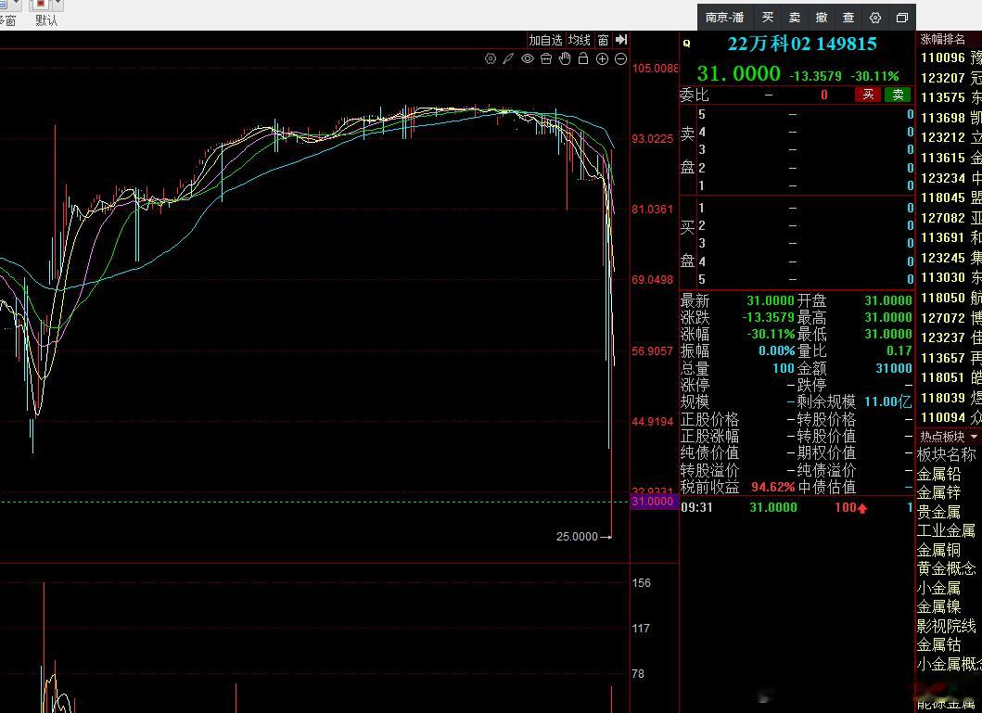
Task: Click the purple 31.0000 price axis tag
Action: (x=652, y=502)
